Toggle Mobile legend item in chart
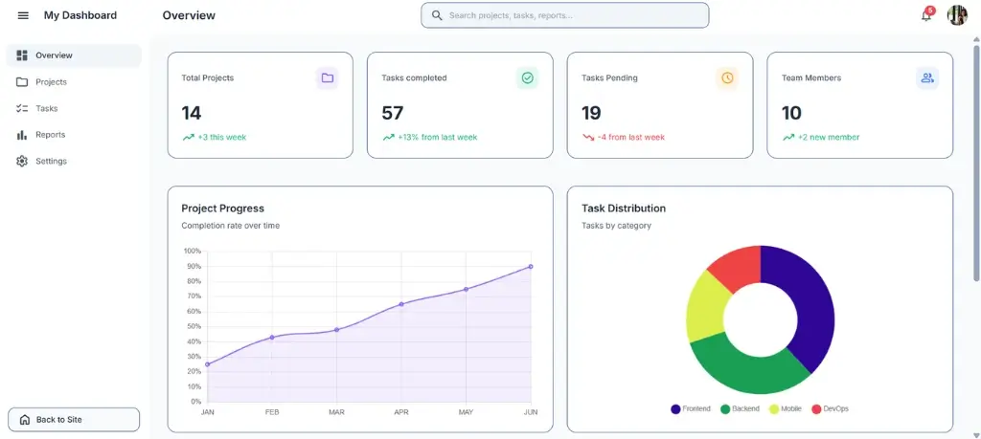 786,408
